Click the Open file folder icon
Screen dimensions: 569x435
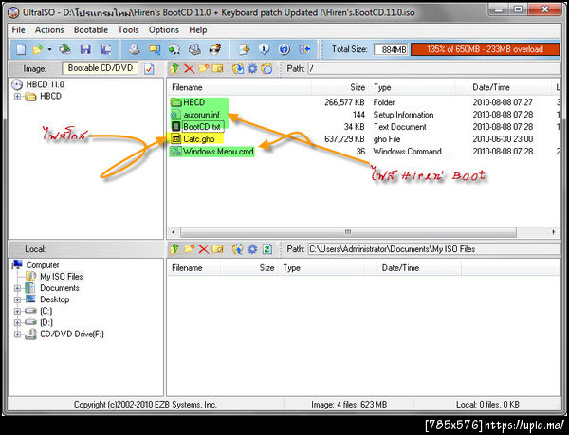37,49
